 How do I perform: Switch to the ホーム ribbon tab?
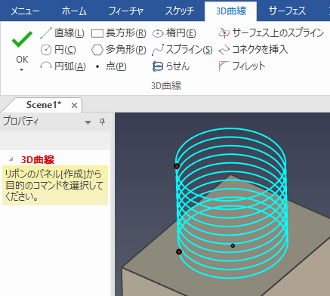74,11
